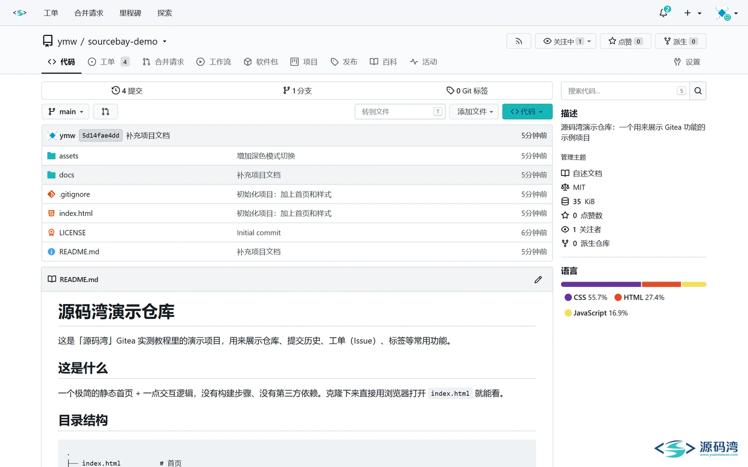The image size is (748, 467).
Task: Click the search magnifier button
Action: click(698, 91)
